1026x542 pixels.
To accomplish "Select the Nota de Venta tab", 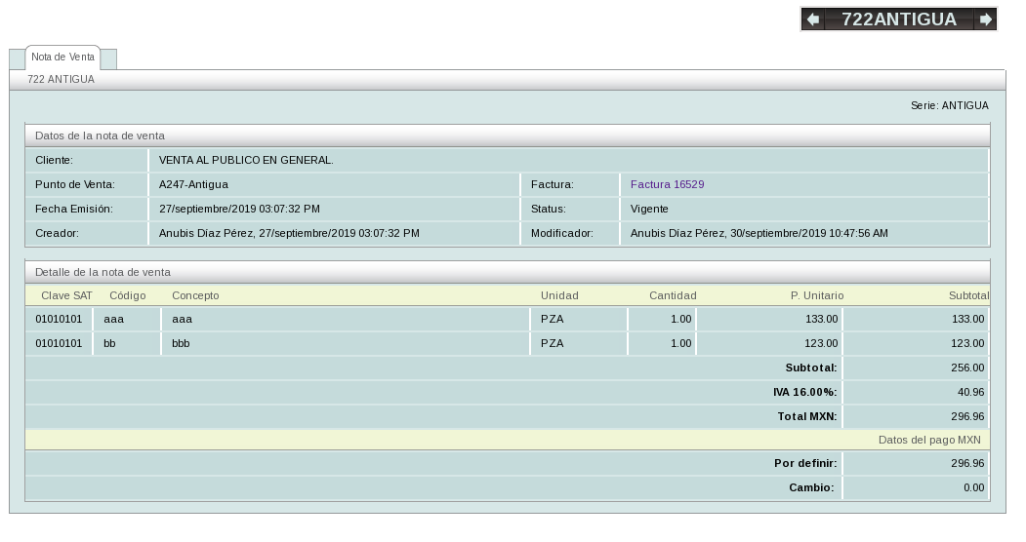I will (62, 58).
